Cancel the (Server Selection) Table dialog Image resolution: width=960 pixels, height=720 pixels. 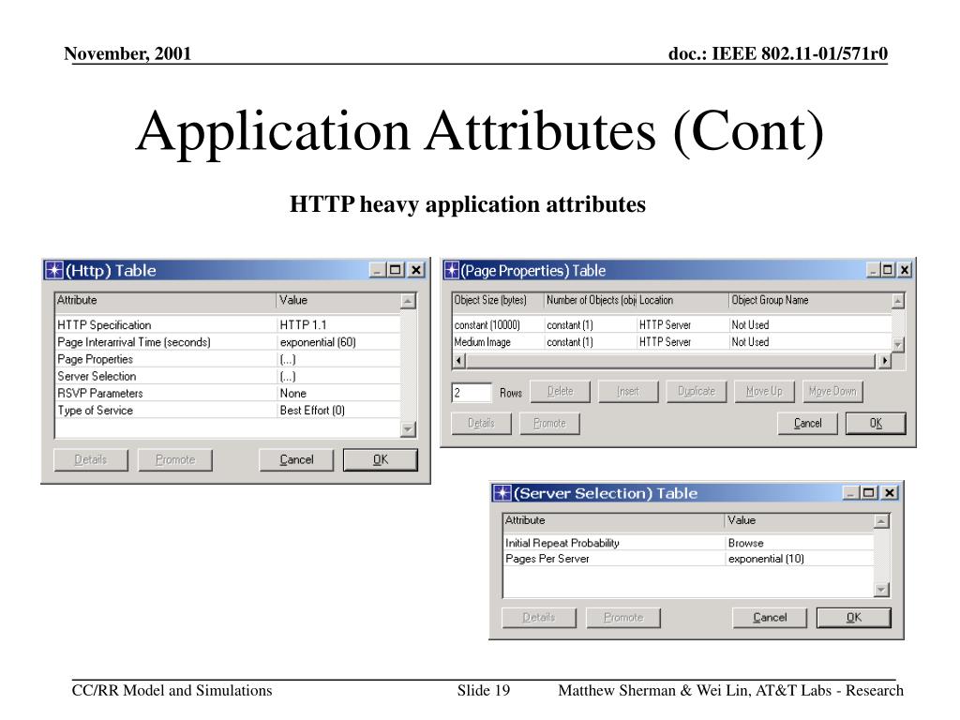(770, 618)
